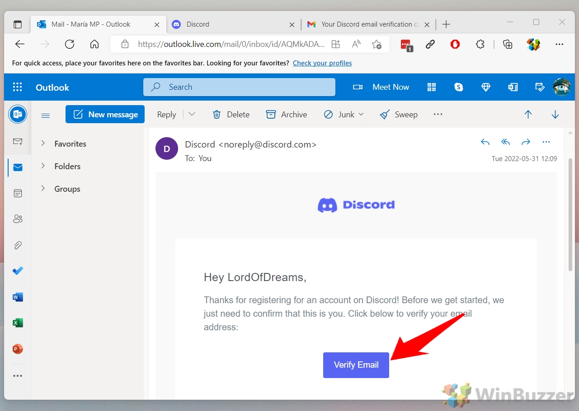Click the Discord sender avatar D

pos(167,148)
